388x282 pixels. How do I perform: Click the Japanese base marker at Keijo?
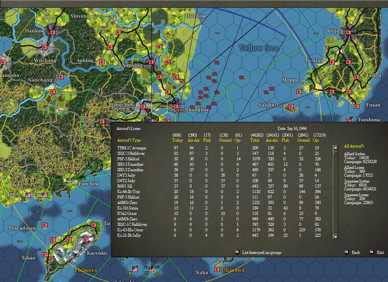[348, 32]
